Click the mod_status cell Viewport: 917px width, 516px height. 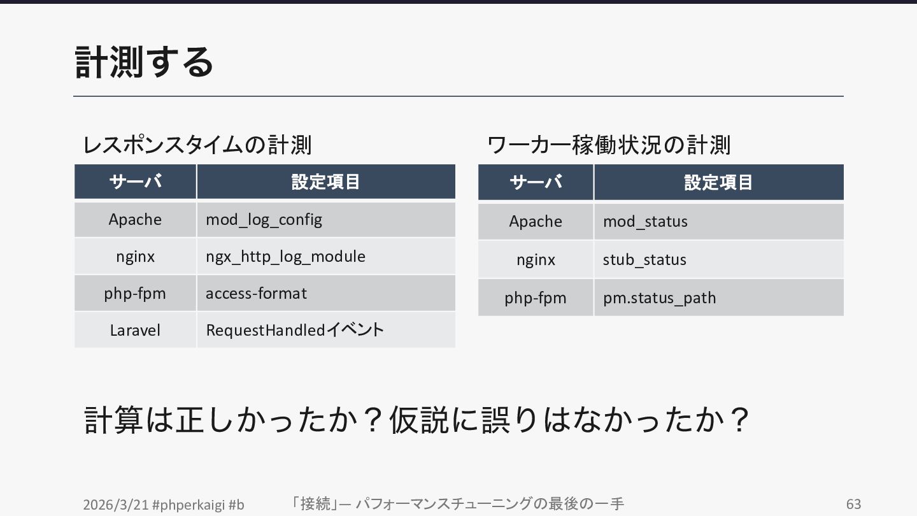point(719,222)
